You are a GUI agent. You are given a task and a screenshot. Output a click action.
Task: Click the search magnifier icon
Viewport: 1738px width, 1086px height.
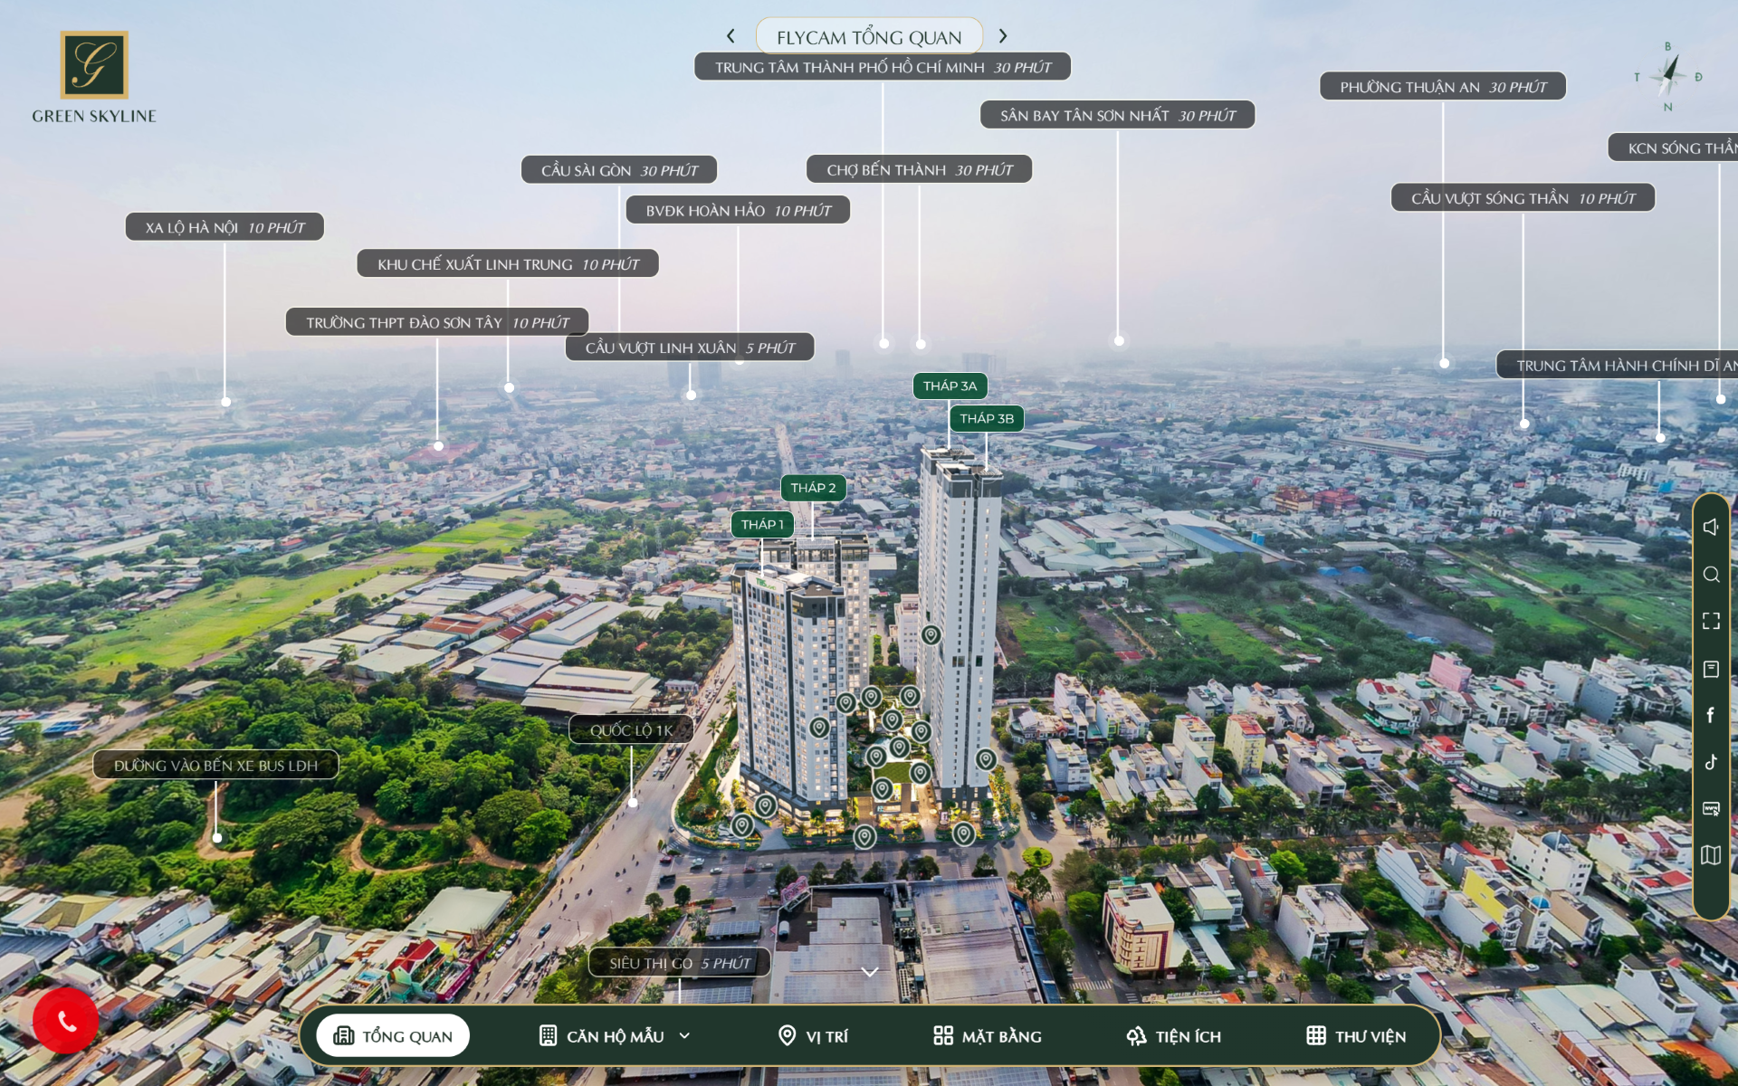click(1710, 575)
